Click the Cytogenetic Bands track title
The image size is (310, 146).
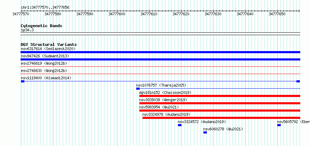tap(41, 26)
